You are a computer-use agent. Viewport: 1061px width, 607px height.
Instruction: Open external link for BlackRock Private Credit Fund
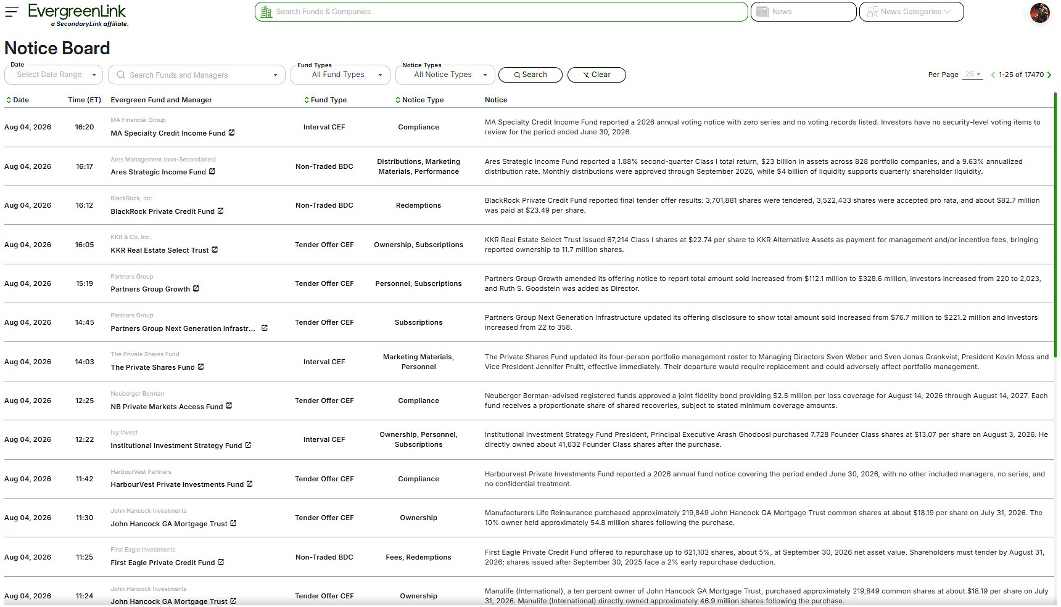[x=221, y=211]
